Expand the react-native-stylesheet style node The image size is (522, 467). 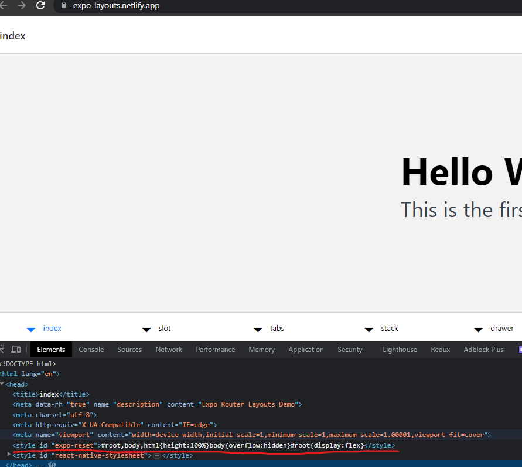[x=8, y=455]
